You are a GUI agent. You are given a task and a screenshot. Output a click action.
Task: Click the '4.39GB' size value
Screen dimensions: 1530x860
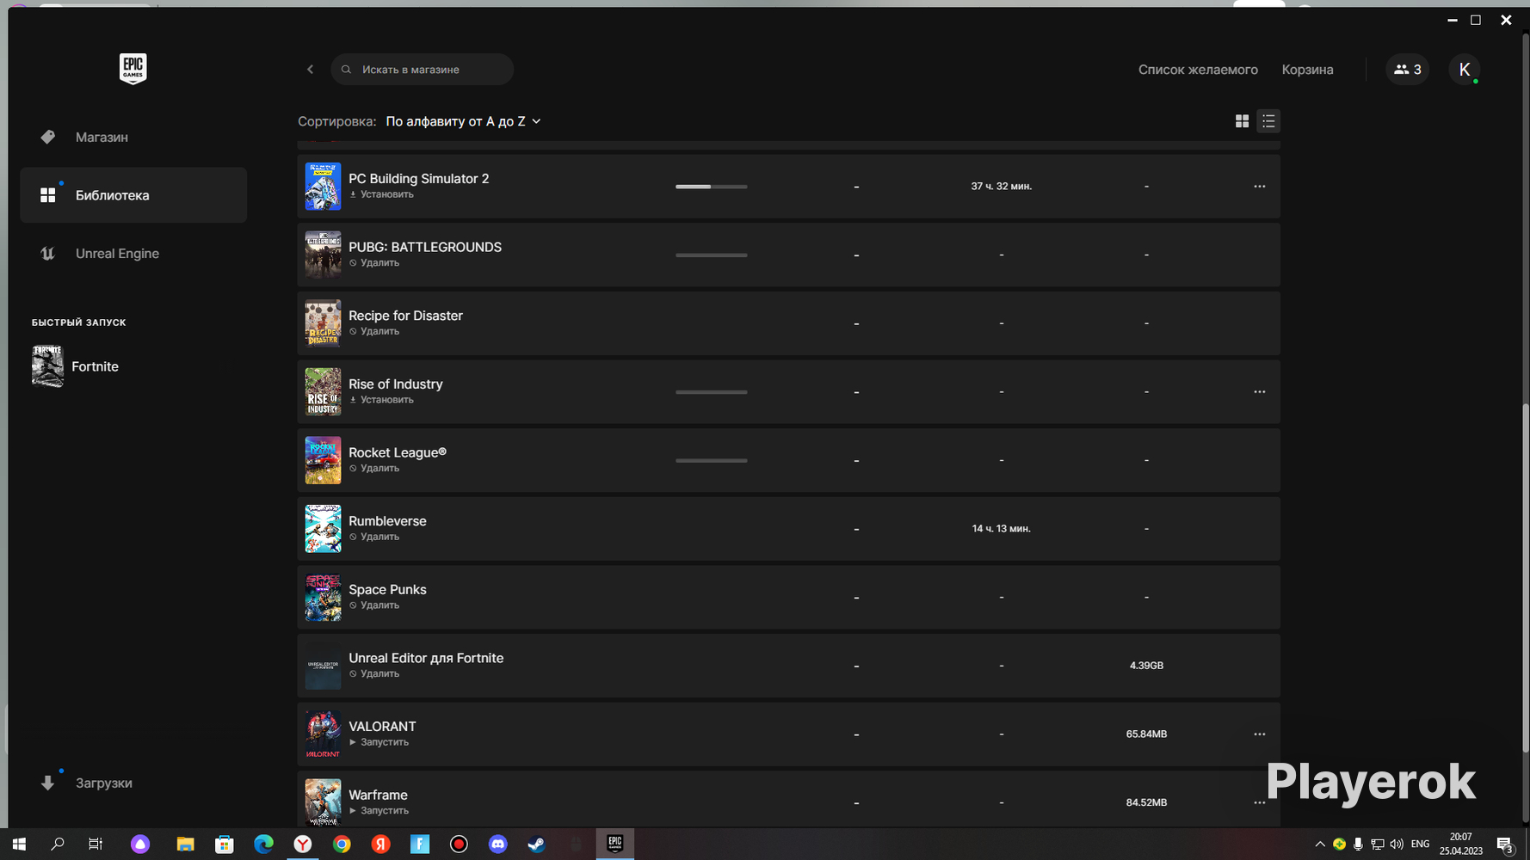pyautogui.click(x=1146, y=666)
